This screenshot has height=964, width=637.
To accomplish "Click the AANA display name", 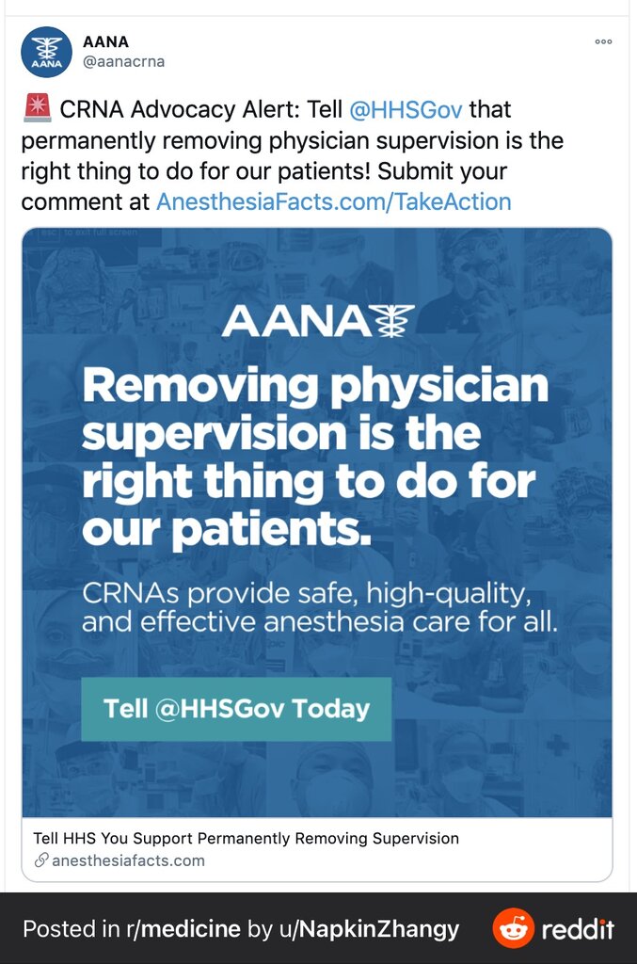I will click(105, 41).
